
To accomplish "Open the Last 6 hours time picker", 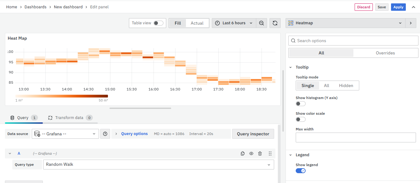I will click(x=234, y=23).
